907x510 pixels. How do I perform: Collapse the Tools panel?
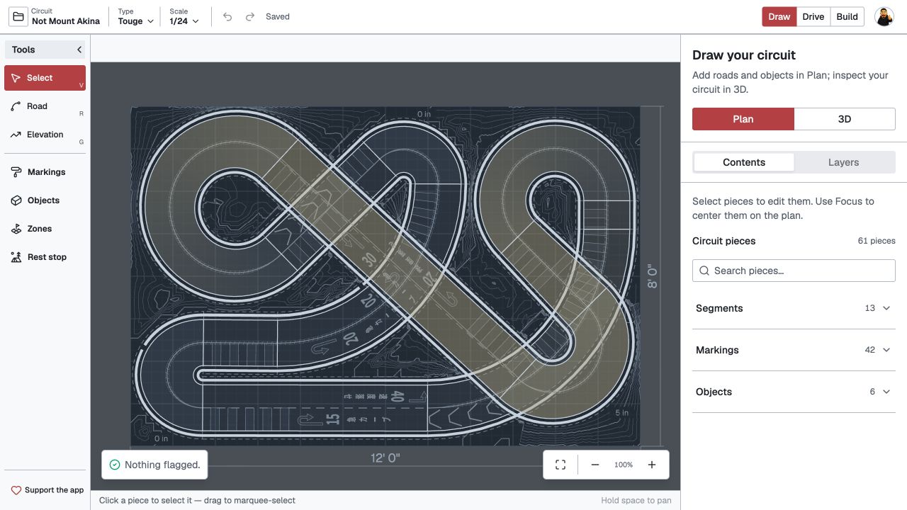coord(79,50)
